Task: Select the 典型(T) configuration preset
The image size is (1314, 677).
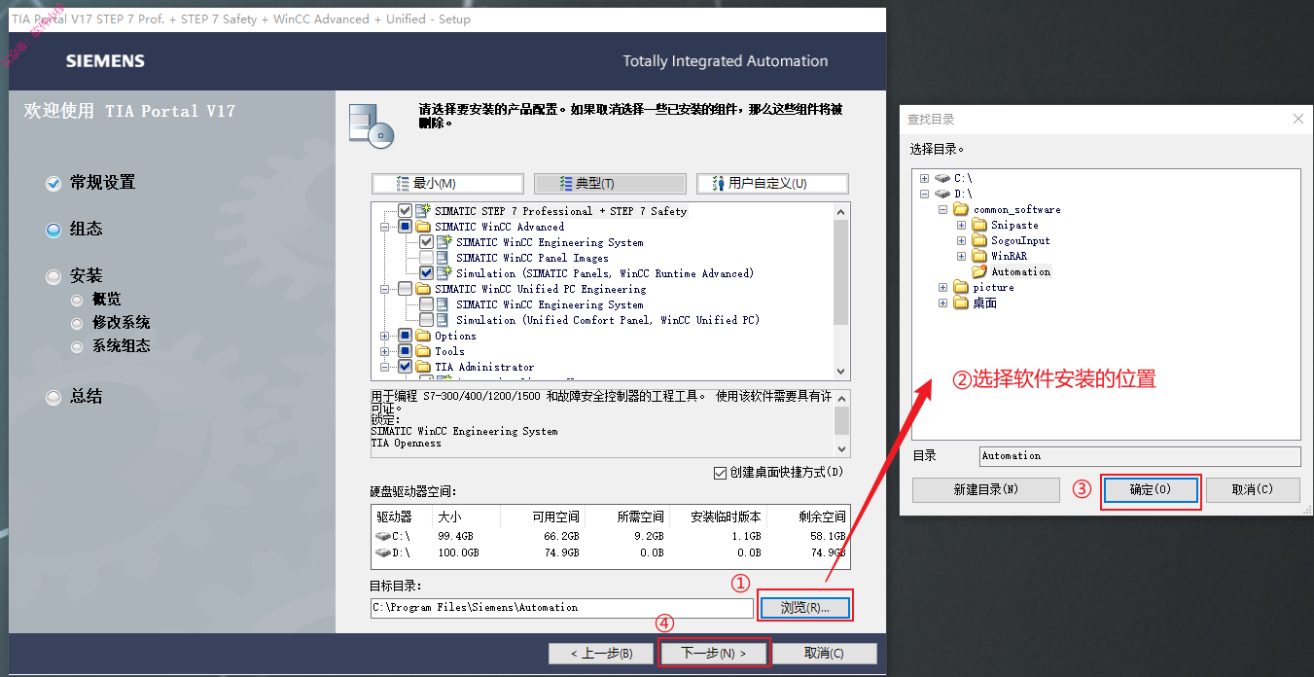Action: point(610,183)
